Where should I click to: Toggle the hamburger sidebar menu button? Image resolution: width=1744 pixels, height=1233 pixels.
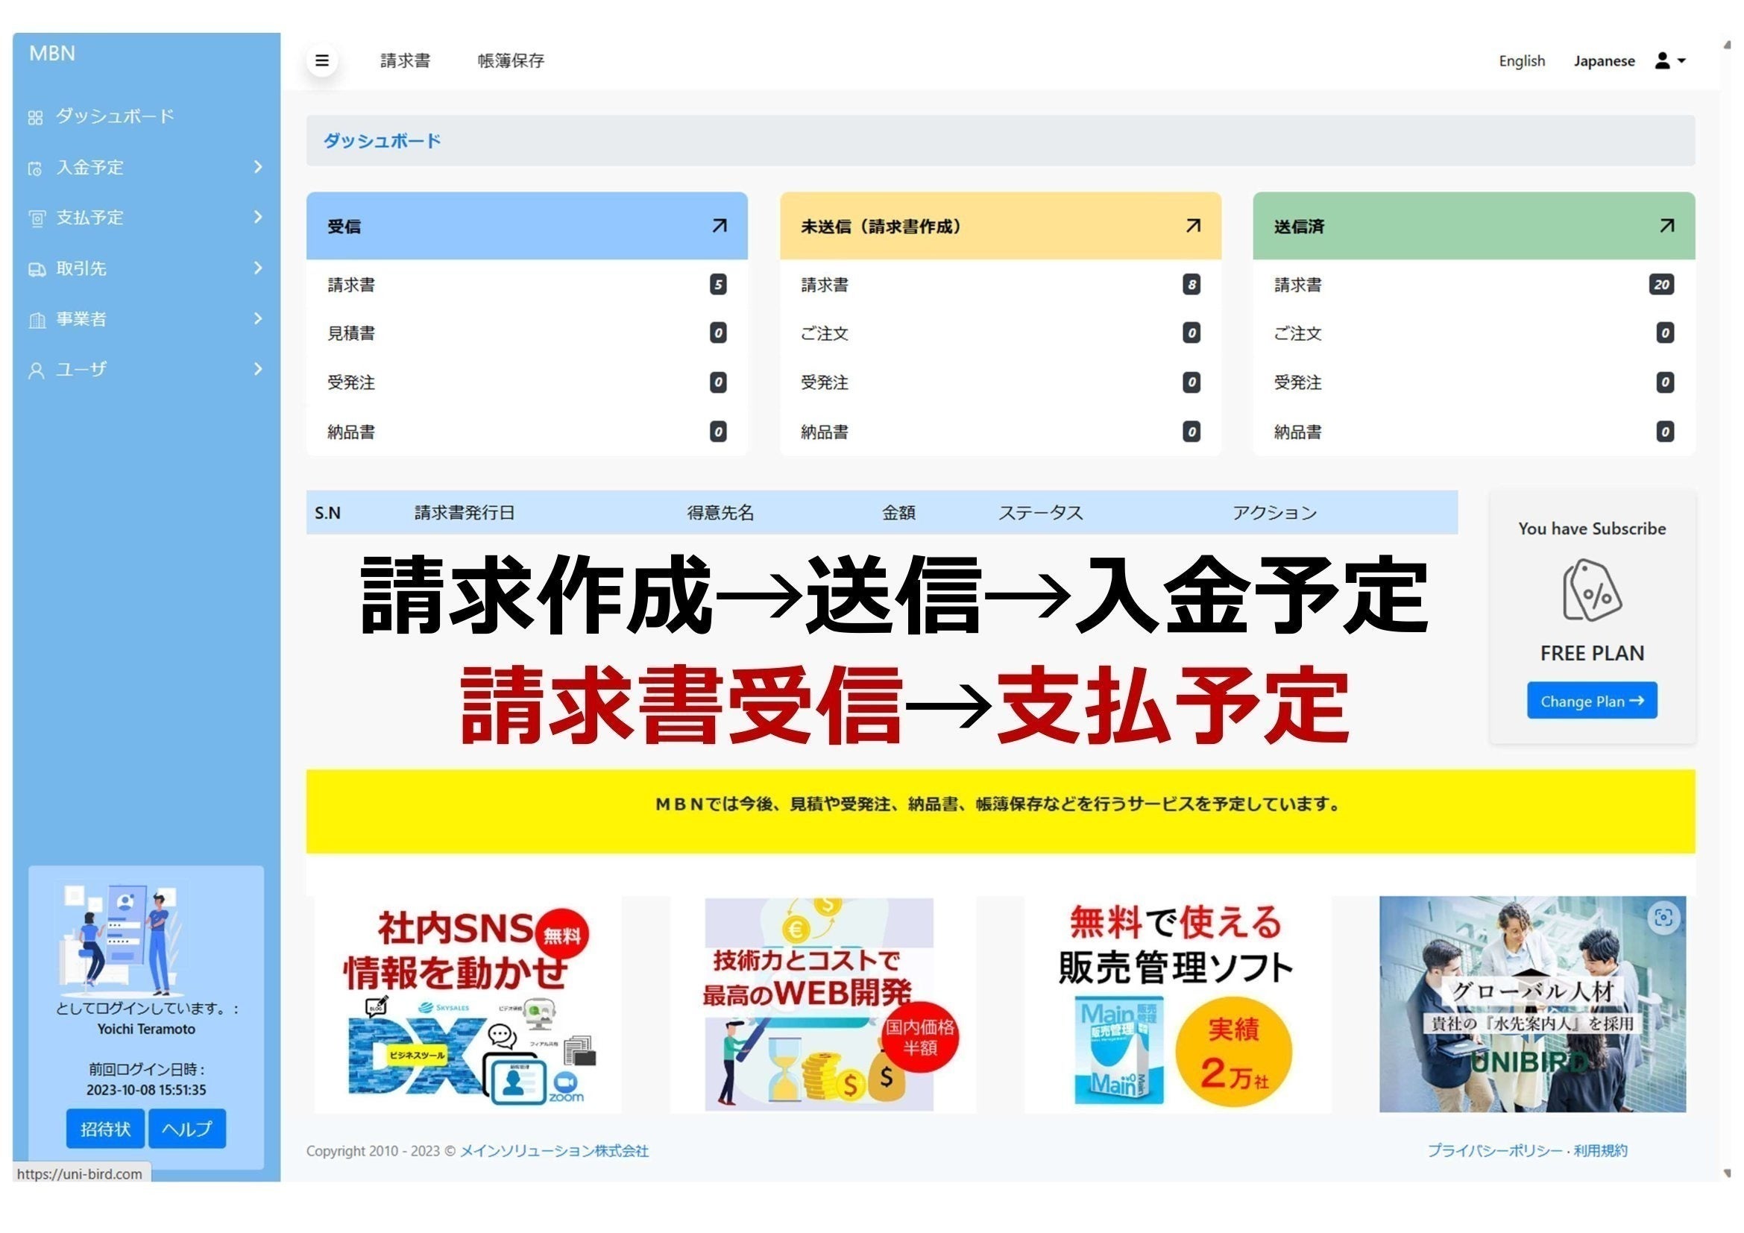(322, 60)
